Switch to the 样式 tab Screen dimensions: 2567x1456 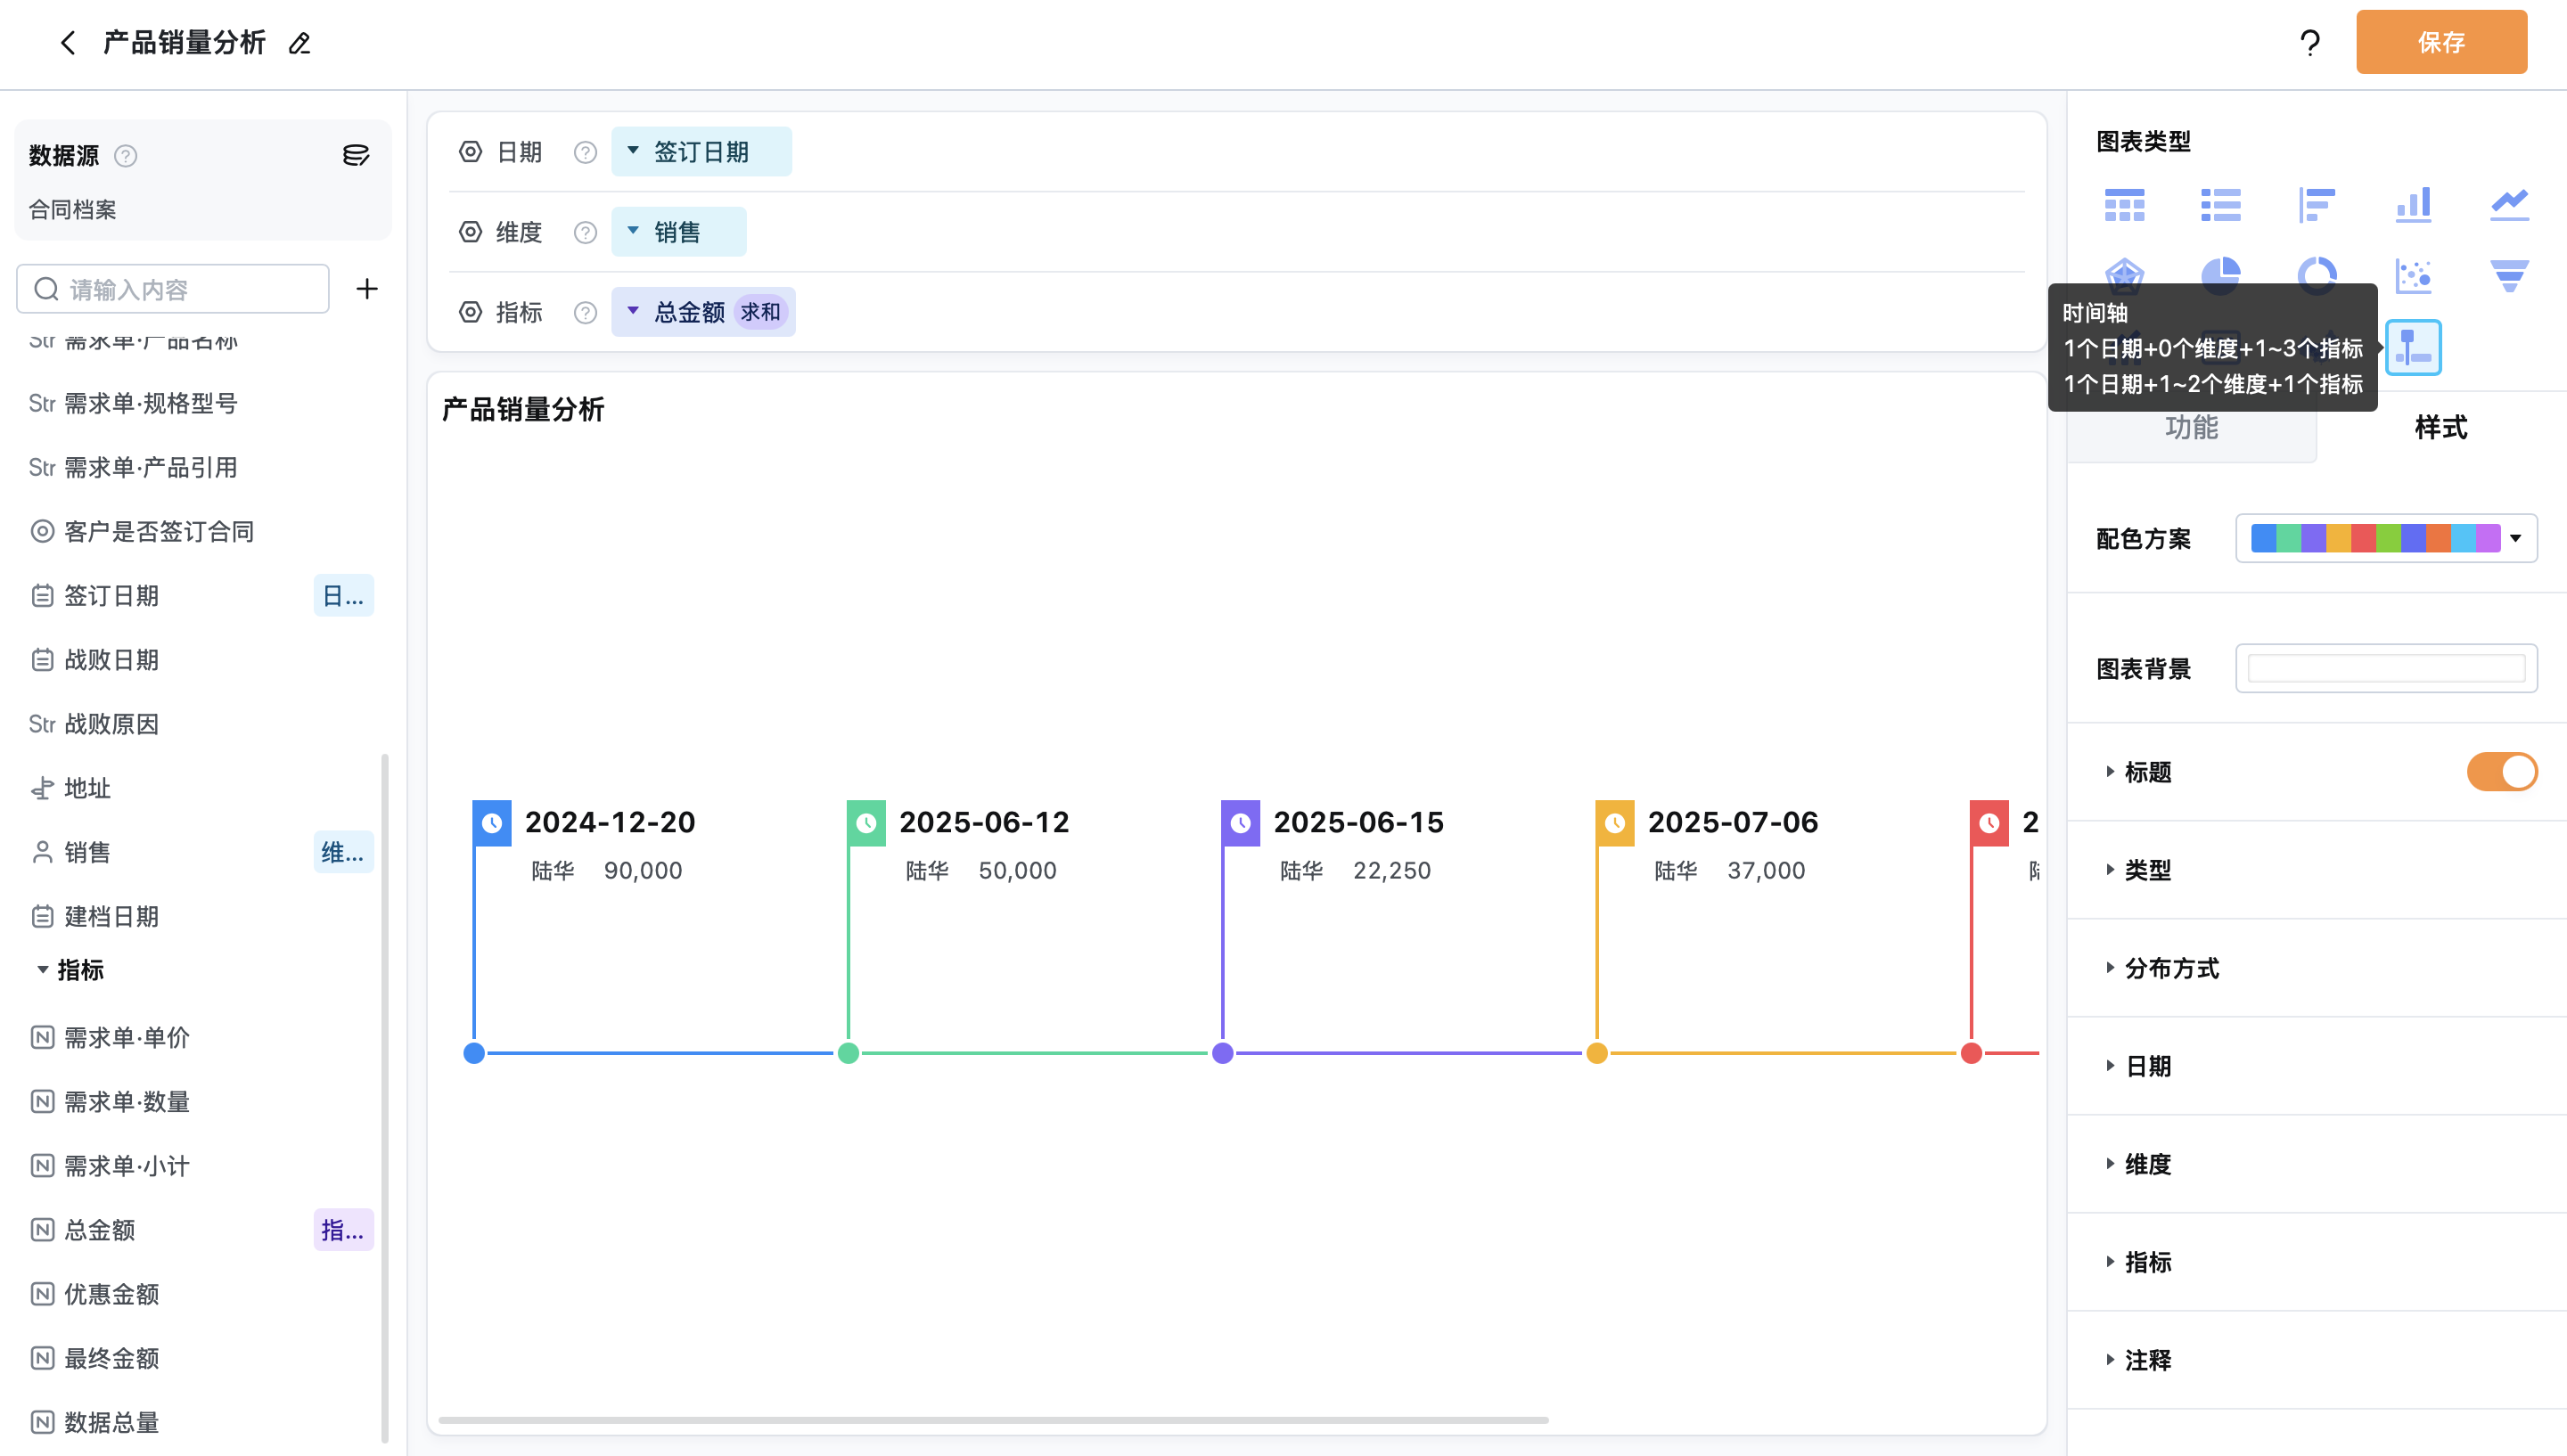[2440, 428]
